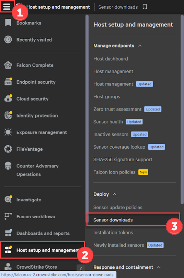The height and width of the screenshot is (278, 184).
Task: Open Host dashboard link
Action: (x=111, y=59)
